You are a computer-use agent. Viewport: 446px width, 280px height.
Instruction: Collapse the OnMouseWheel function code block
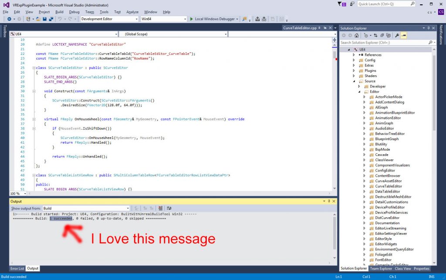tap(34, 119)
